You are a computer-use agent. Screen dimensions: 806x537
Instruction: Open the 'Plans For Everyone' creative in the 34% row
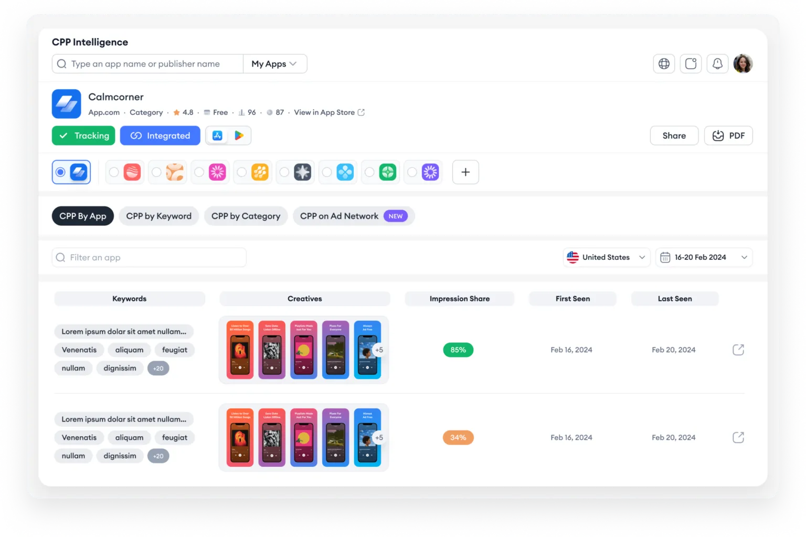tap(335, 437)
